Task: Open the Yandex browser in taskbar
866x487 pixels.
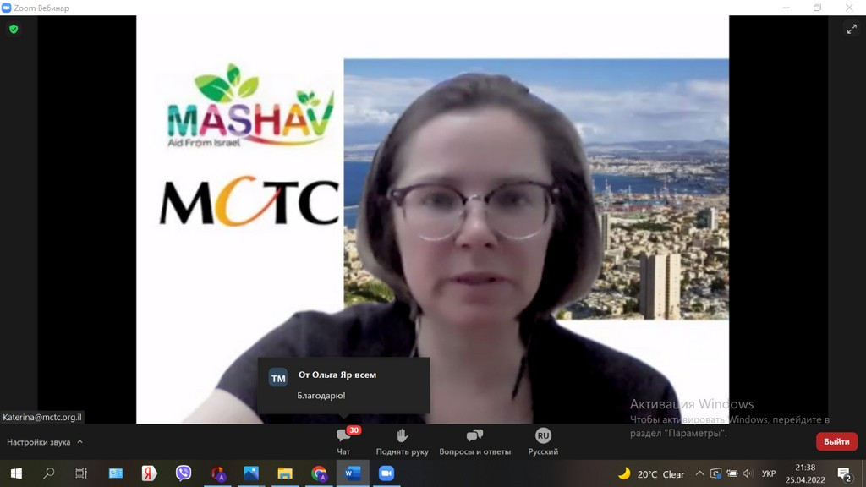Action: click(149, 473)
